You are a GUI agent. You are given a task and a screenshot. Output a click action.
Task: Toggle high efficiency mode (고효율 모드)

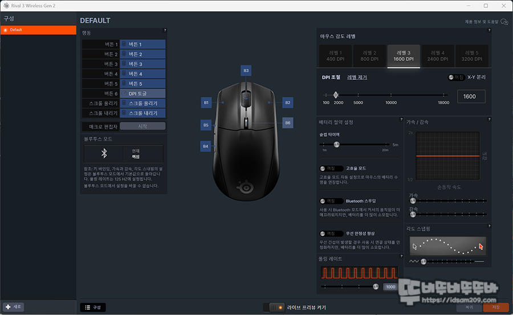pos(331,169)
